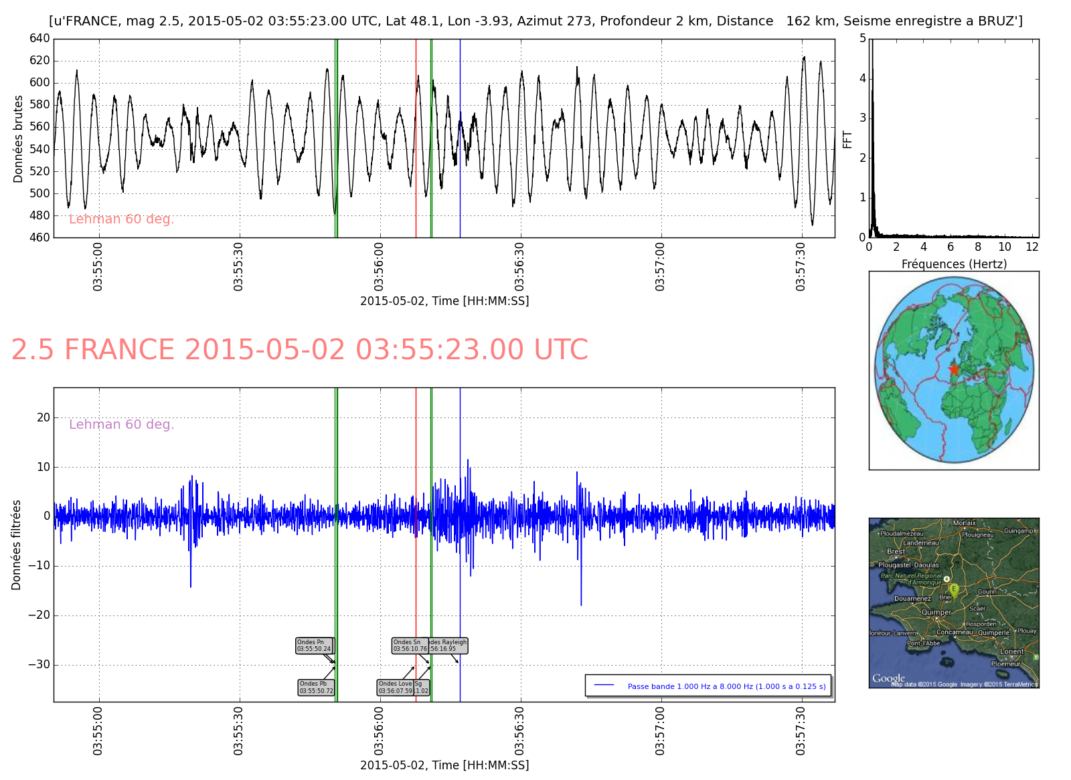Click the green E epicenter pin on map
This screenshot has width=1071, height=780.
coord(954,590)
